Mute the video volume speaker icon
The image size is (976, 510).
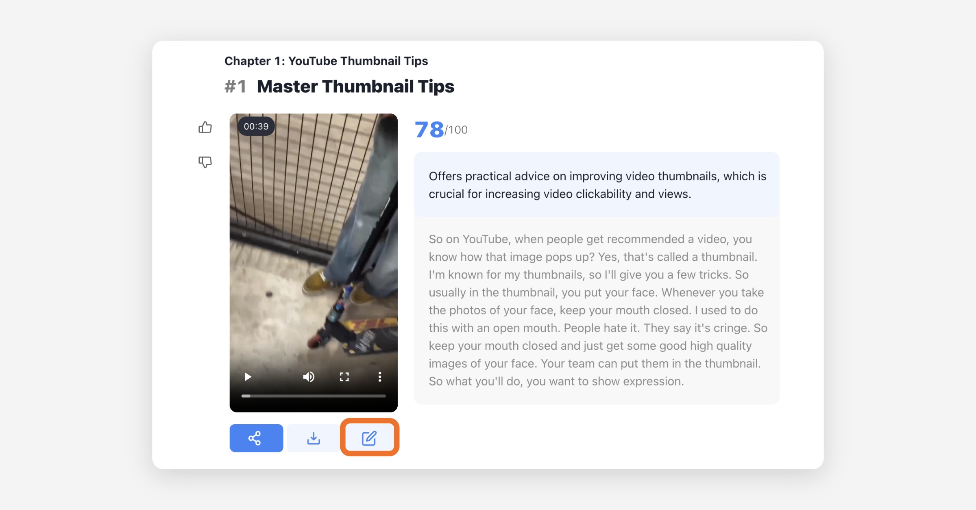click(x=309, y=377)
